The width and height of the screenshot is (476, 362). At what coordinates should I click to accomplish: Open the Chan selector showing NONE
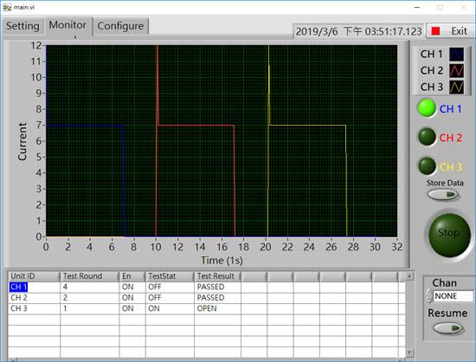(x=453, y=296)
